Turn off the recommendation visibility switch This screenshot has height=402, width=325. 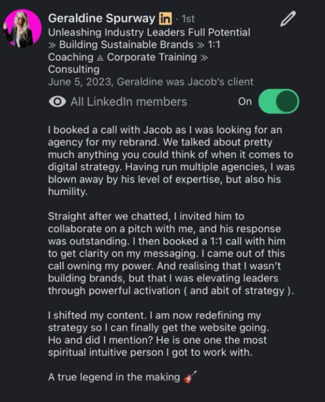tap(278, 101)
